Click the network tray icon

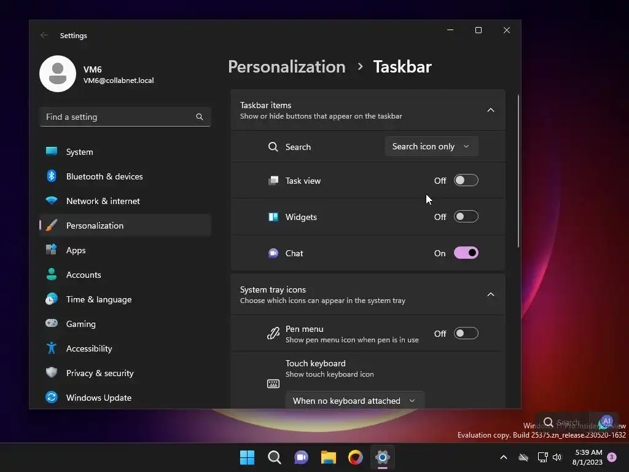point(543,457)
